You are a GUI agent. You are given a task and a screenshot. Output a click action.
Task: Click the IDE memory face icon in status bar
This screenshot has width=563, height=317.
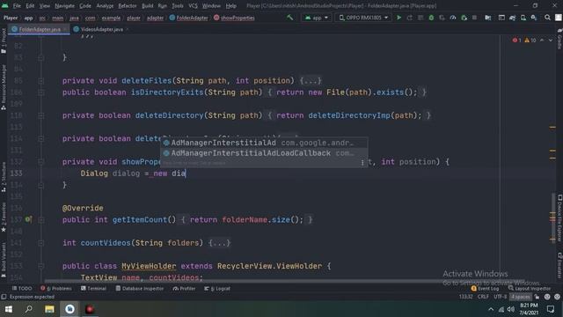point(547,297)
